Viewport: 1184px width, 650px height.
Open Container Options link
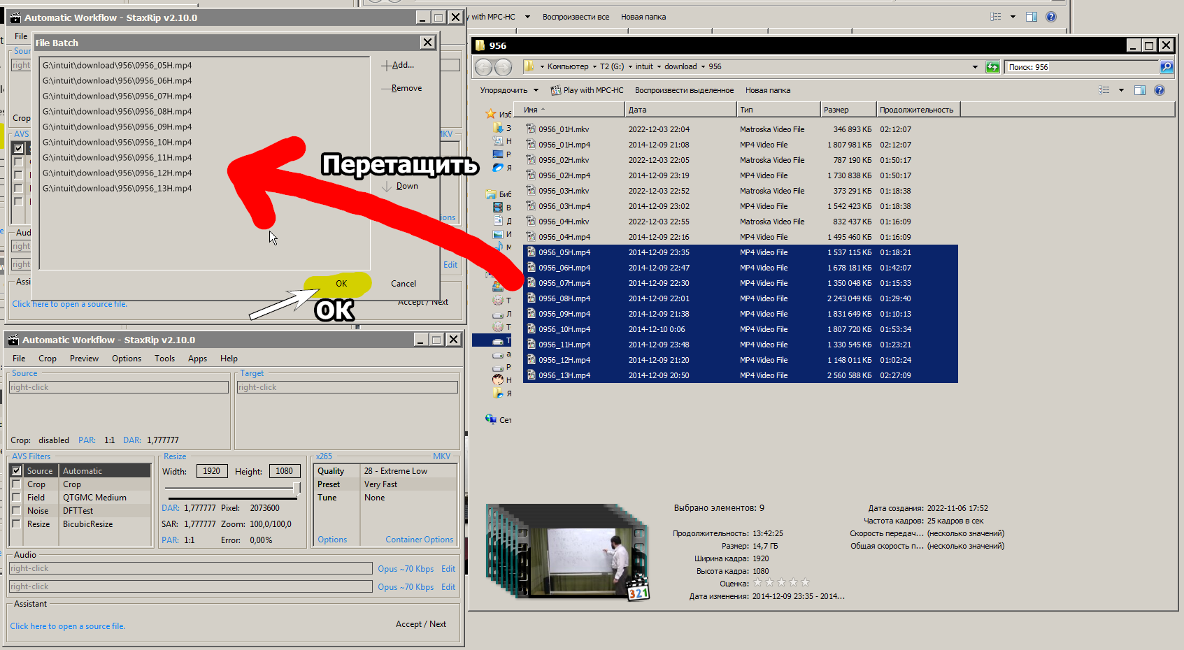coord(419,540)
